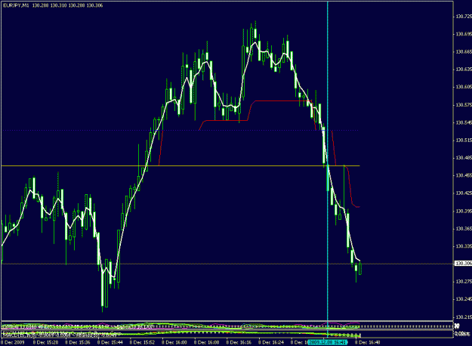Click the 8 Dec 15:44 time axis label
This screenshot has height=346, width=472.
tap(110, 342)
